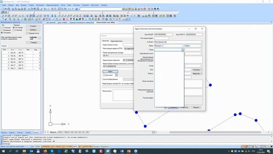273x154 pixels.
Task: Click the Save toolbar icon
Action: (9, 9)
